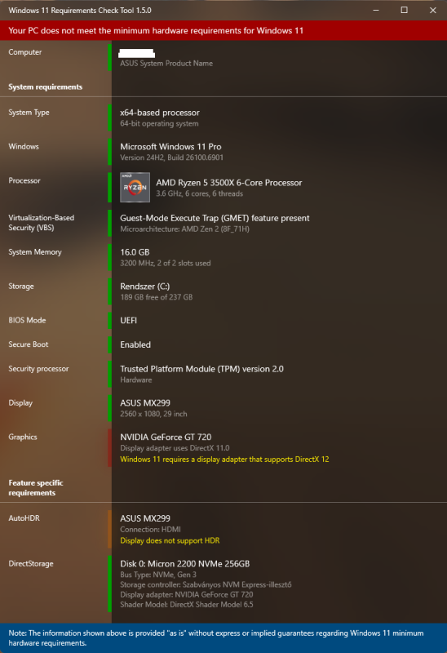Click the orange AutoHDR status indicator bar
Image resolution: width=447 pixels, height=653 pixels.
109,529
